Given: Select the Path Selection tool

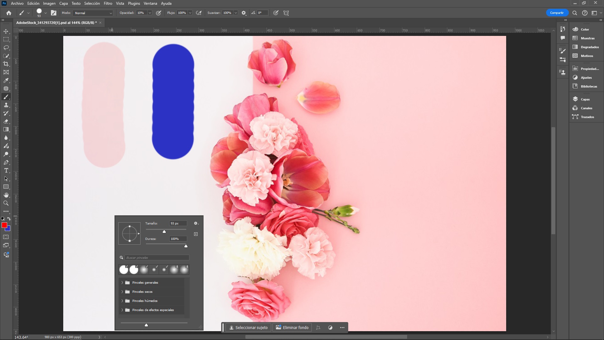Looking at the screenshot, I should 6,179.
